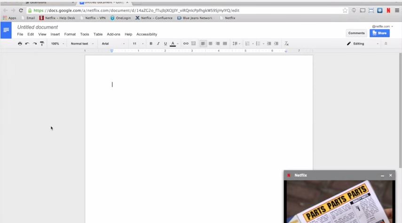
Task: Rename the Untitled document title
Action: pyautogui.click(x=38, y=27)
